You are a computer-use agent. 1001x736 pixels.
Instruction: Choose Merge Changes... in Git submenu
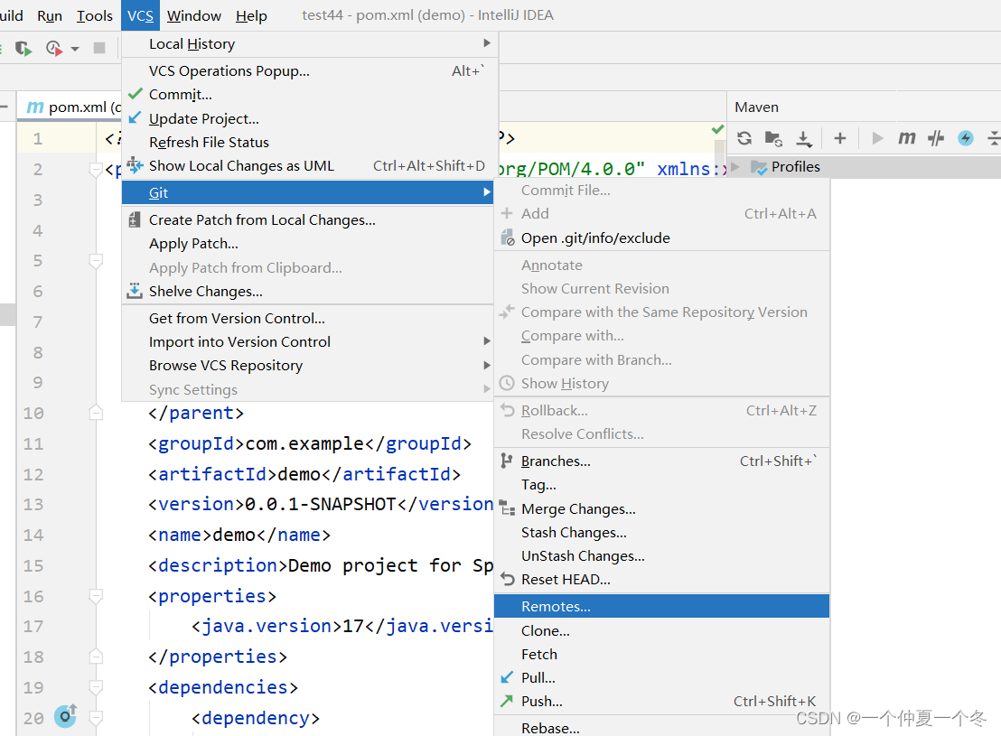coord(662,508)
